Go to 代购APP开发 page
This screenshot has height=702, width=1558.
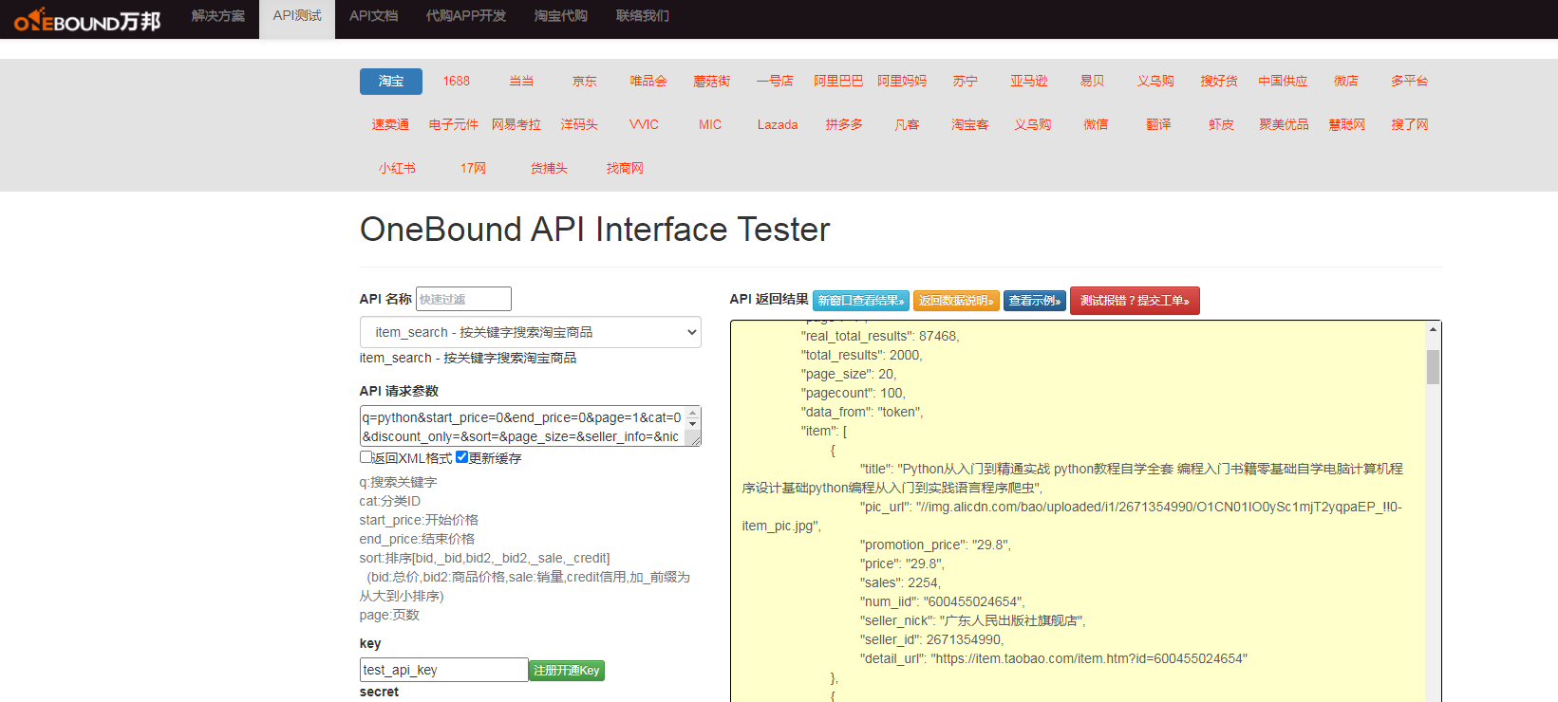(466, 16)
